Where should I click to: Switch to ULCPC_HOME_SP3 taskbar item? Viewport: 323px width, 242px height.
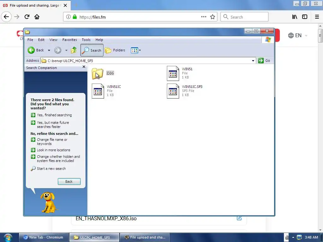click(94, 237)
